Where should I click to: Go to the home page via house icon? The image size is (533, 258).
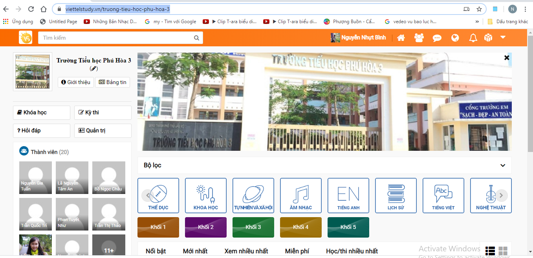(x=401, y=38)
